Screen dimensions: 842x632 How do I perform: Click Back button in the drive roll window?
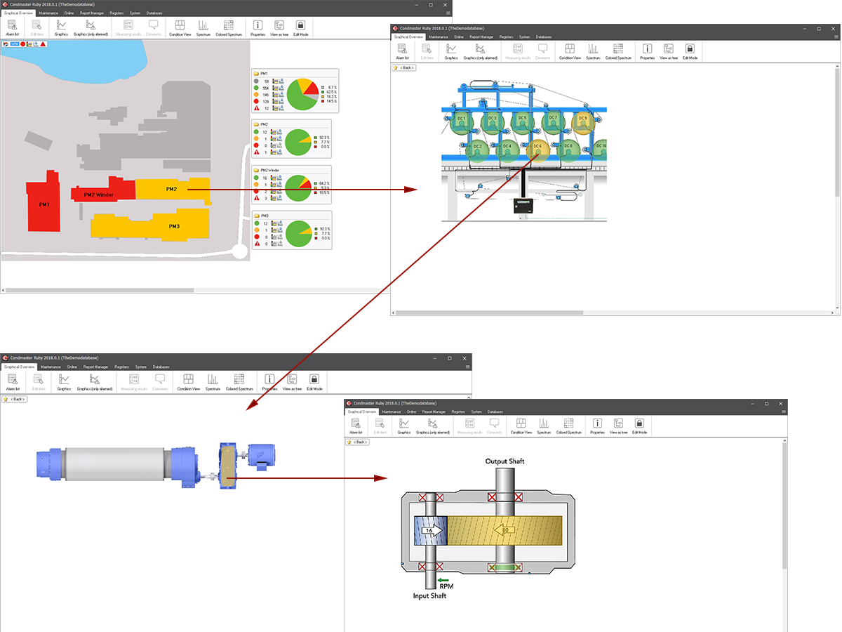(14, 399)
